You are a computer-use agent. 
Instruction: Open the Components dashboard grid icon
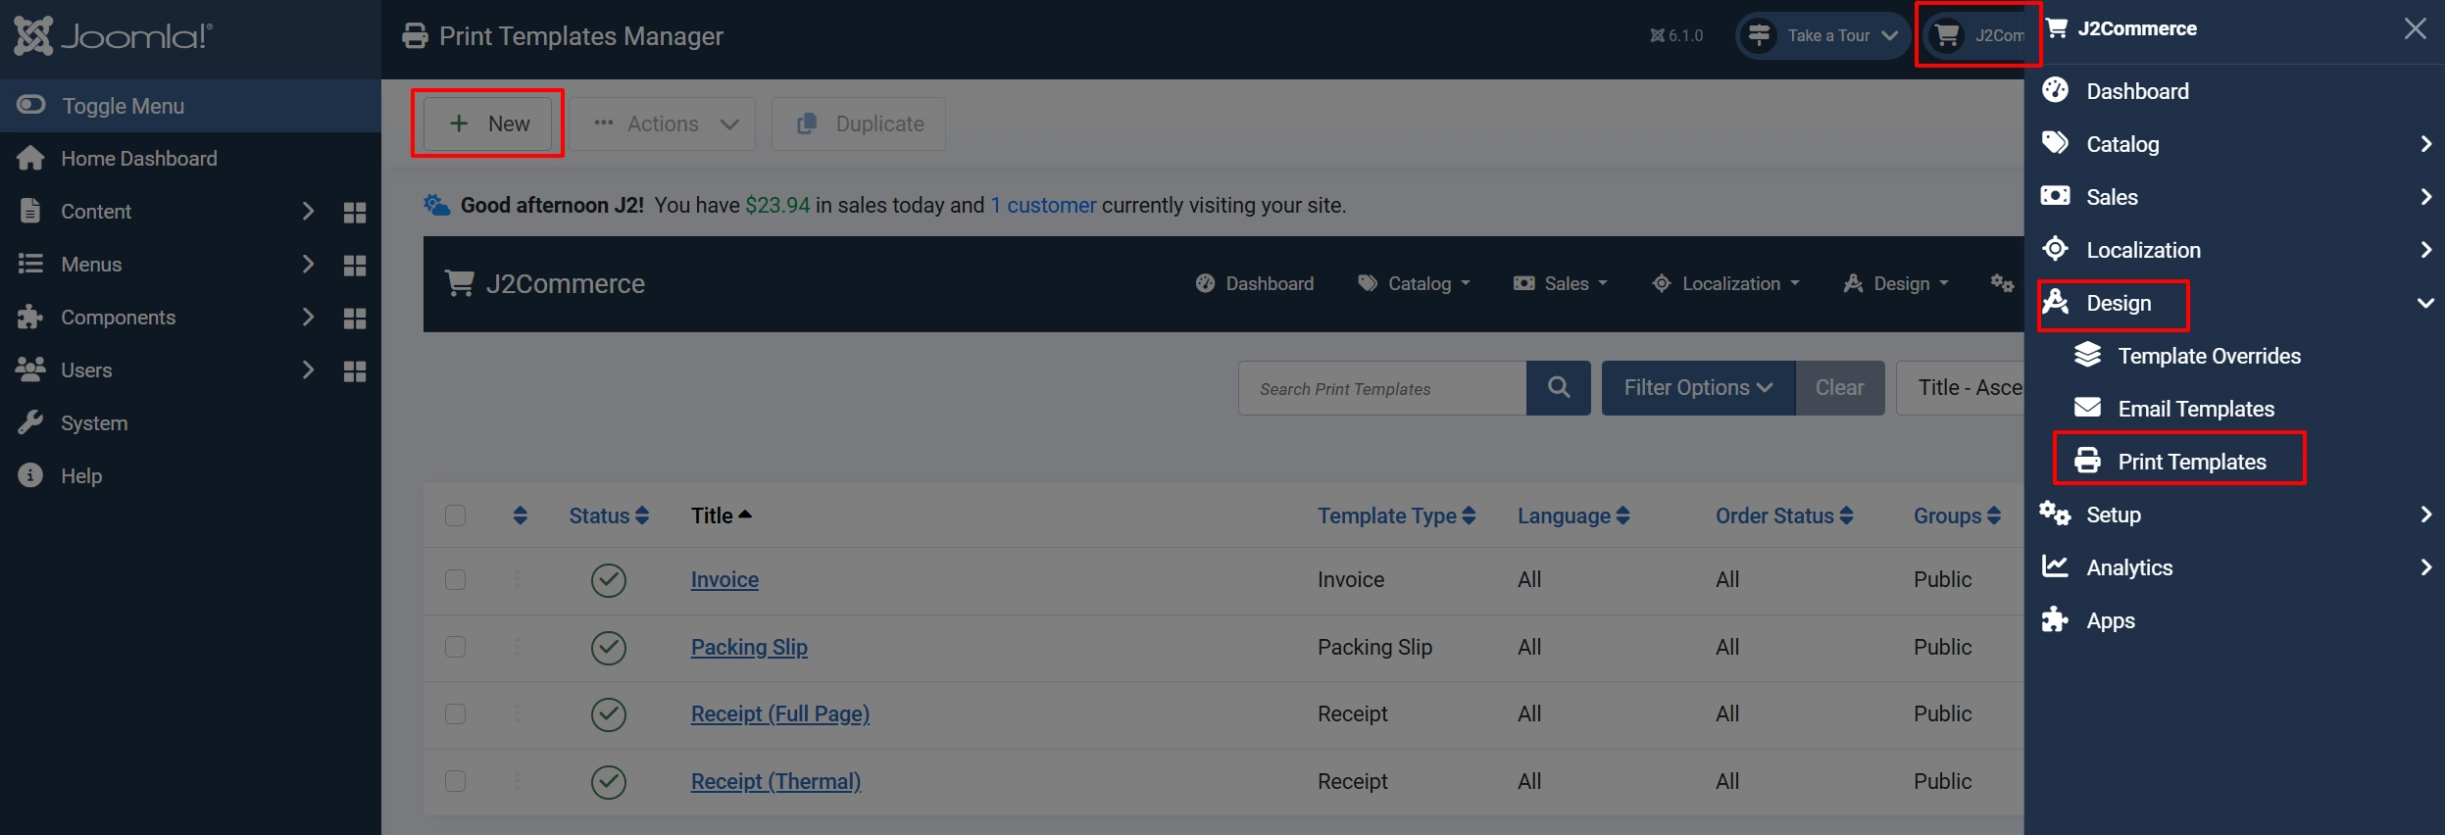(355, 319)
